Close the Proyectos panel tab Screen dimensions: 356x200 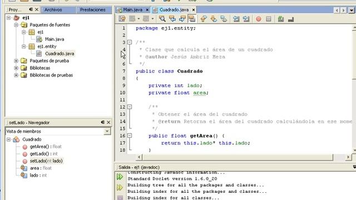pyautogui.click(x=37, y=9)
